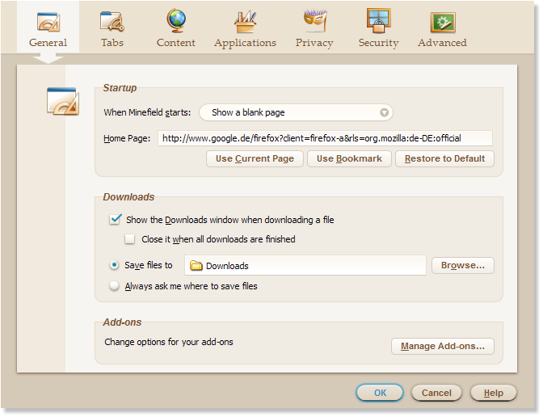The image size is (543, 417).
Task: Click the 'Downloads' group heading
Action: (128, 197)
